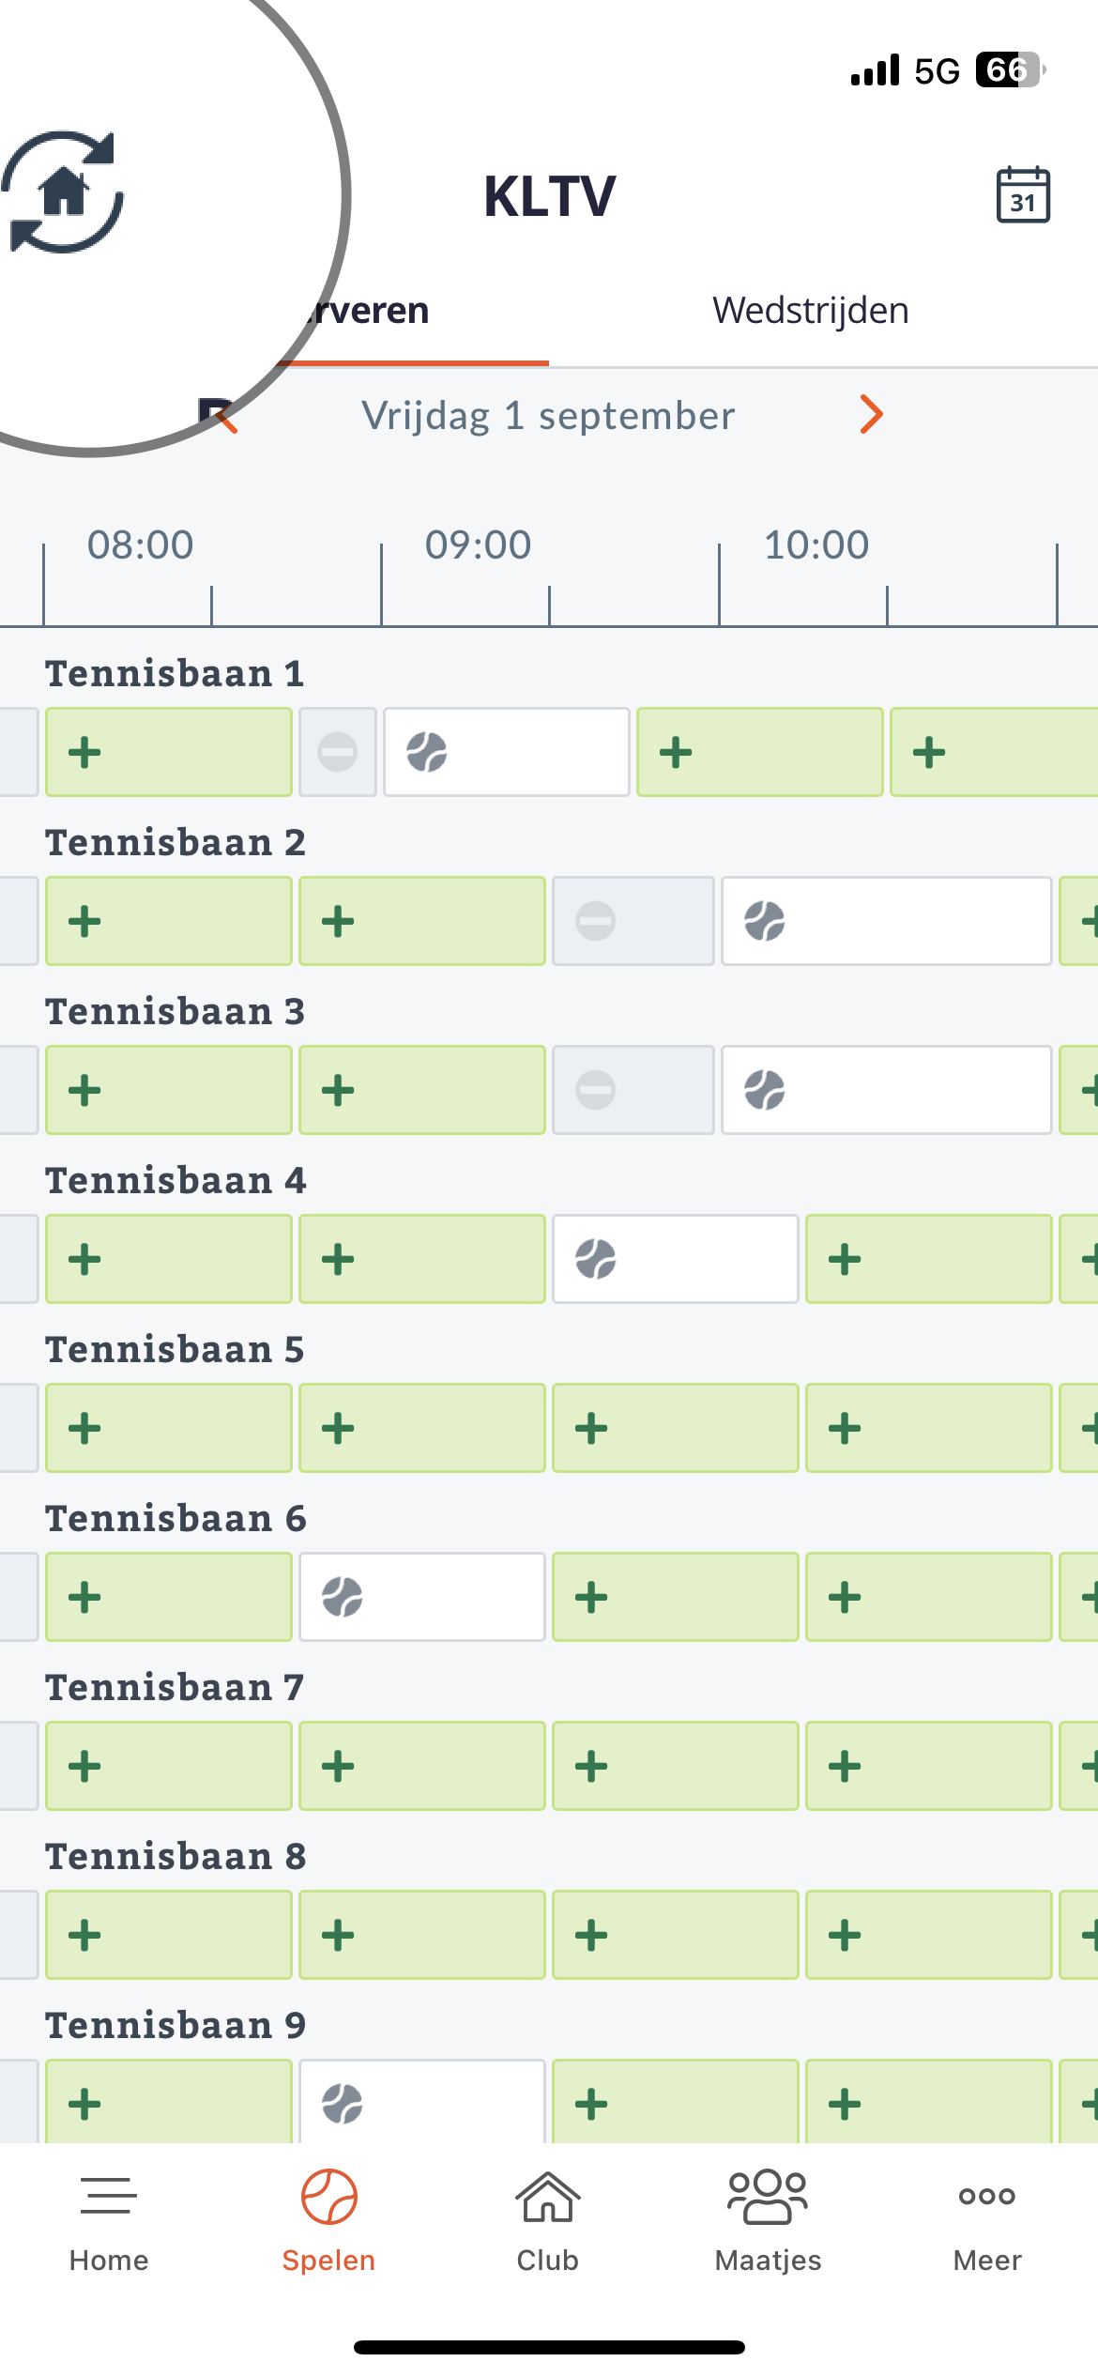The width and height of the screenshot is (1098, 2377).
Task: Go to next day with right chevron
Action: pos(872,415)
